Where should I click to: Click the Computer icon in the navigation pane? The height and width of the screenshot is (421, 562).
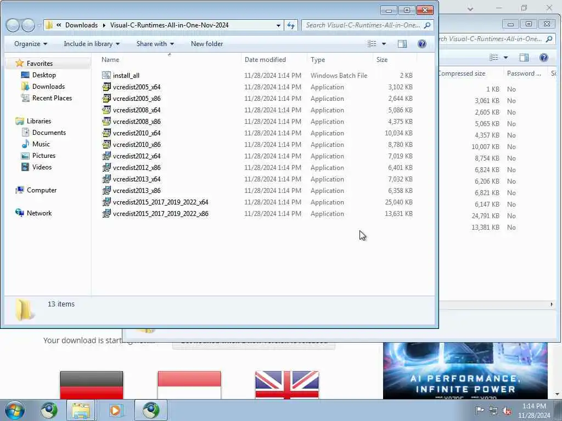(19, 190)
